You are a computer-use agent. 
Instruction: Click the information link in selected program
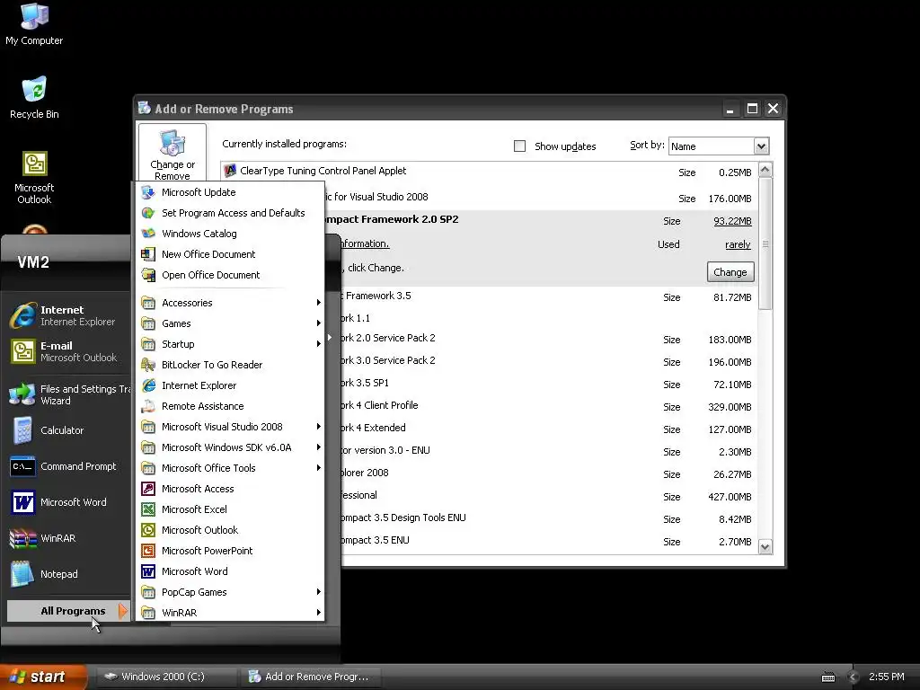(x=364, y=244)
